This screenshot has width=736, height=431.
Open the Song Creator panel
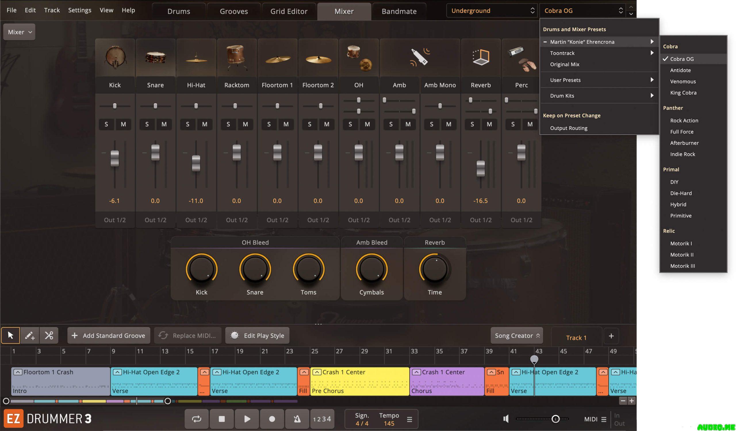(x=517, y=336)
